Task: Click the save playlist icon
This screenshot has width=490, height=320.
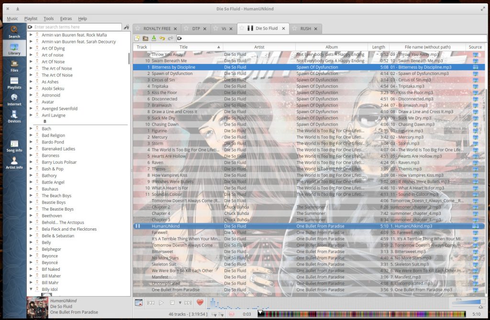Action: coord(154,38)
